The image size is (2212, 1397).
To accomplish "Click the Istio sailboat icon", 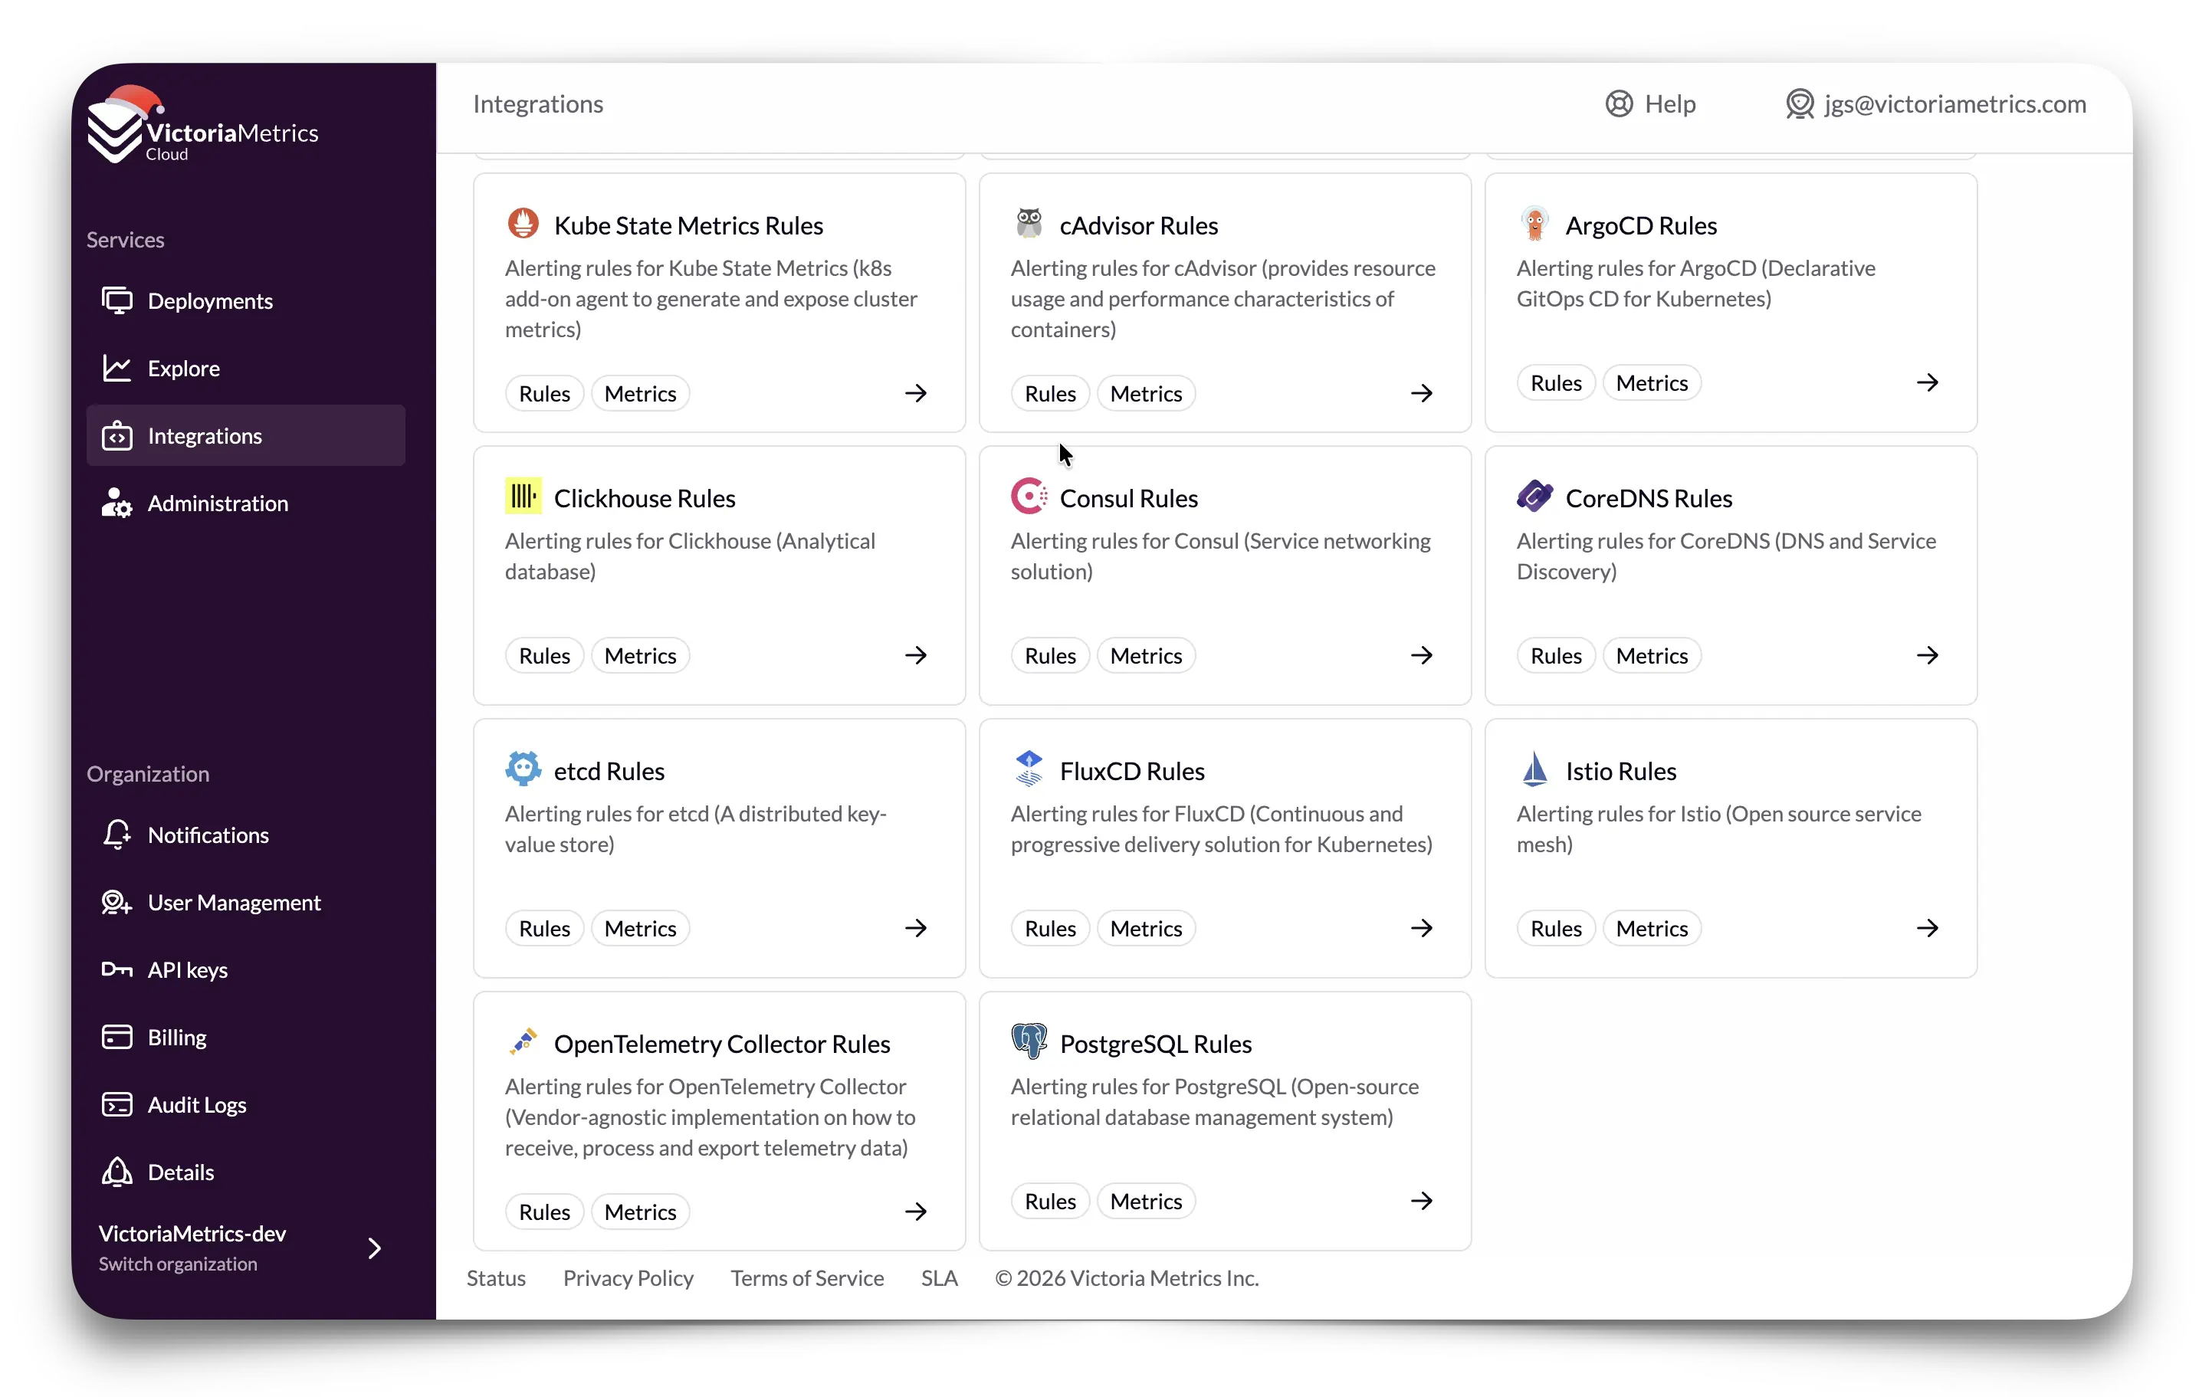I will pos(1534,769).
